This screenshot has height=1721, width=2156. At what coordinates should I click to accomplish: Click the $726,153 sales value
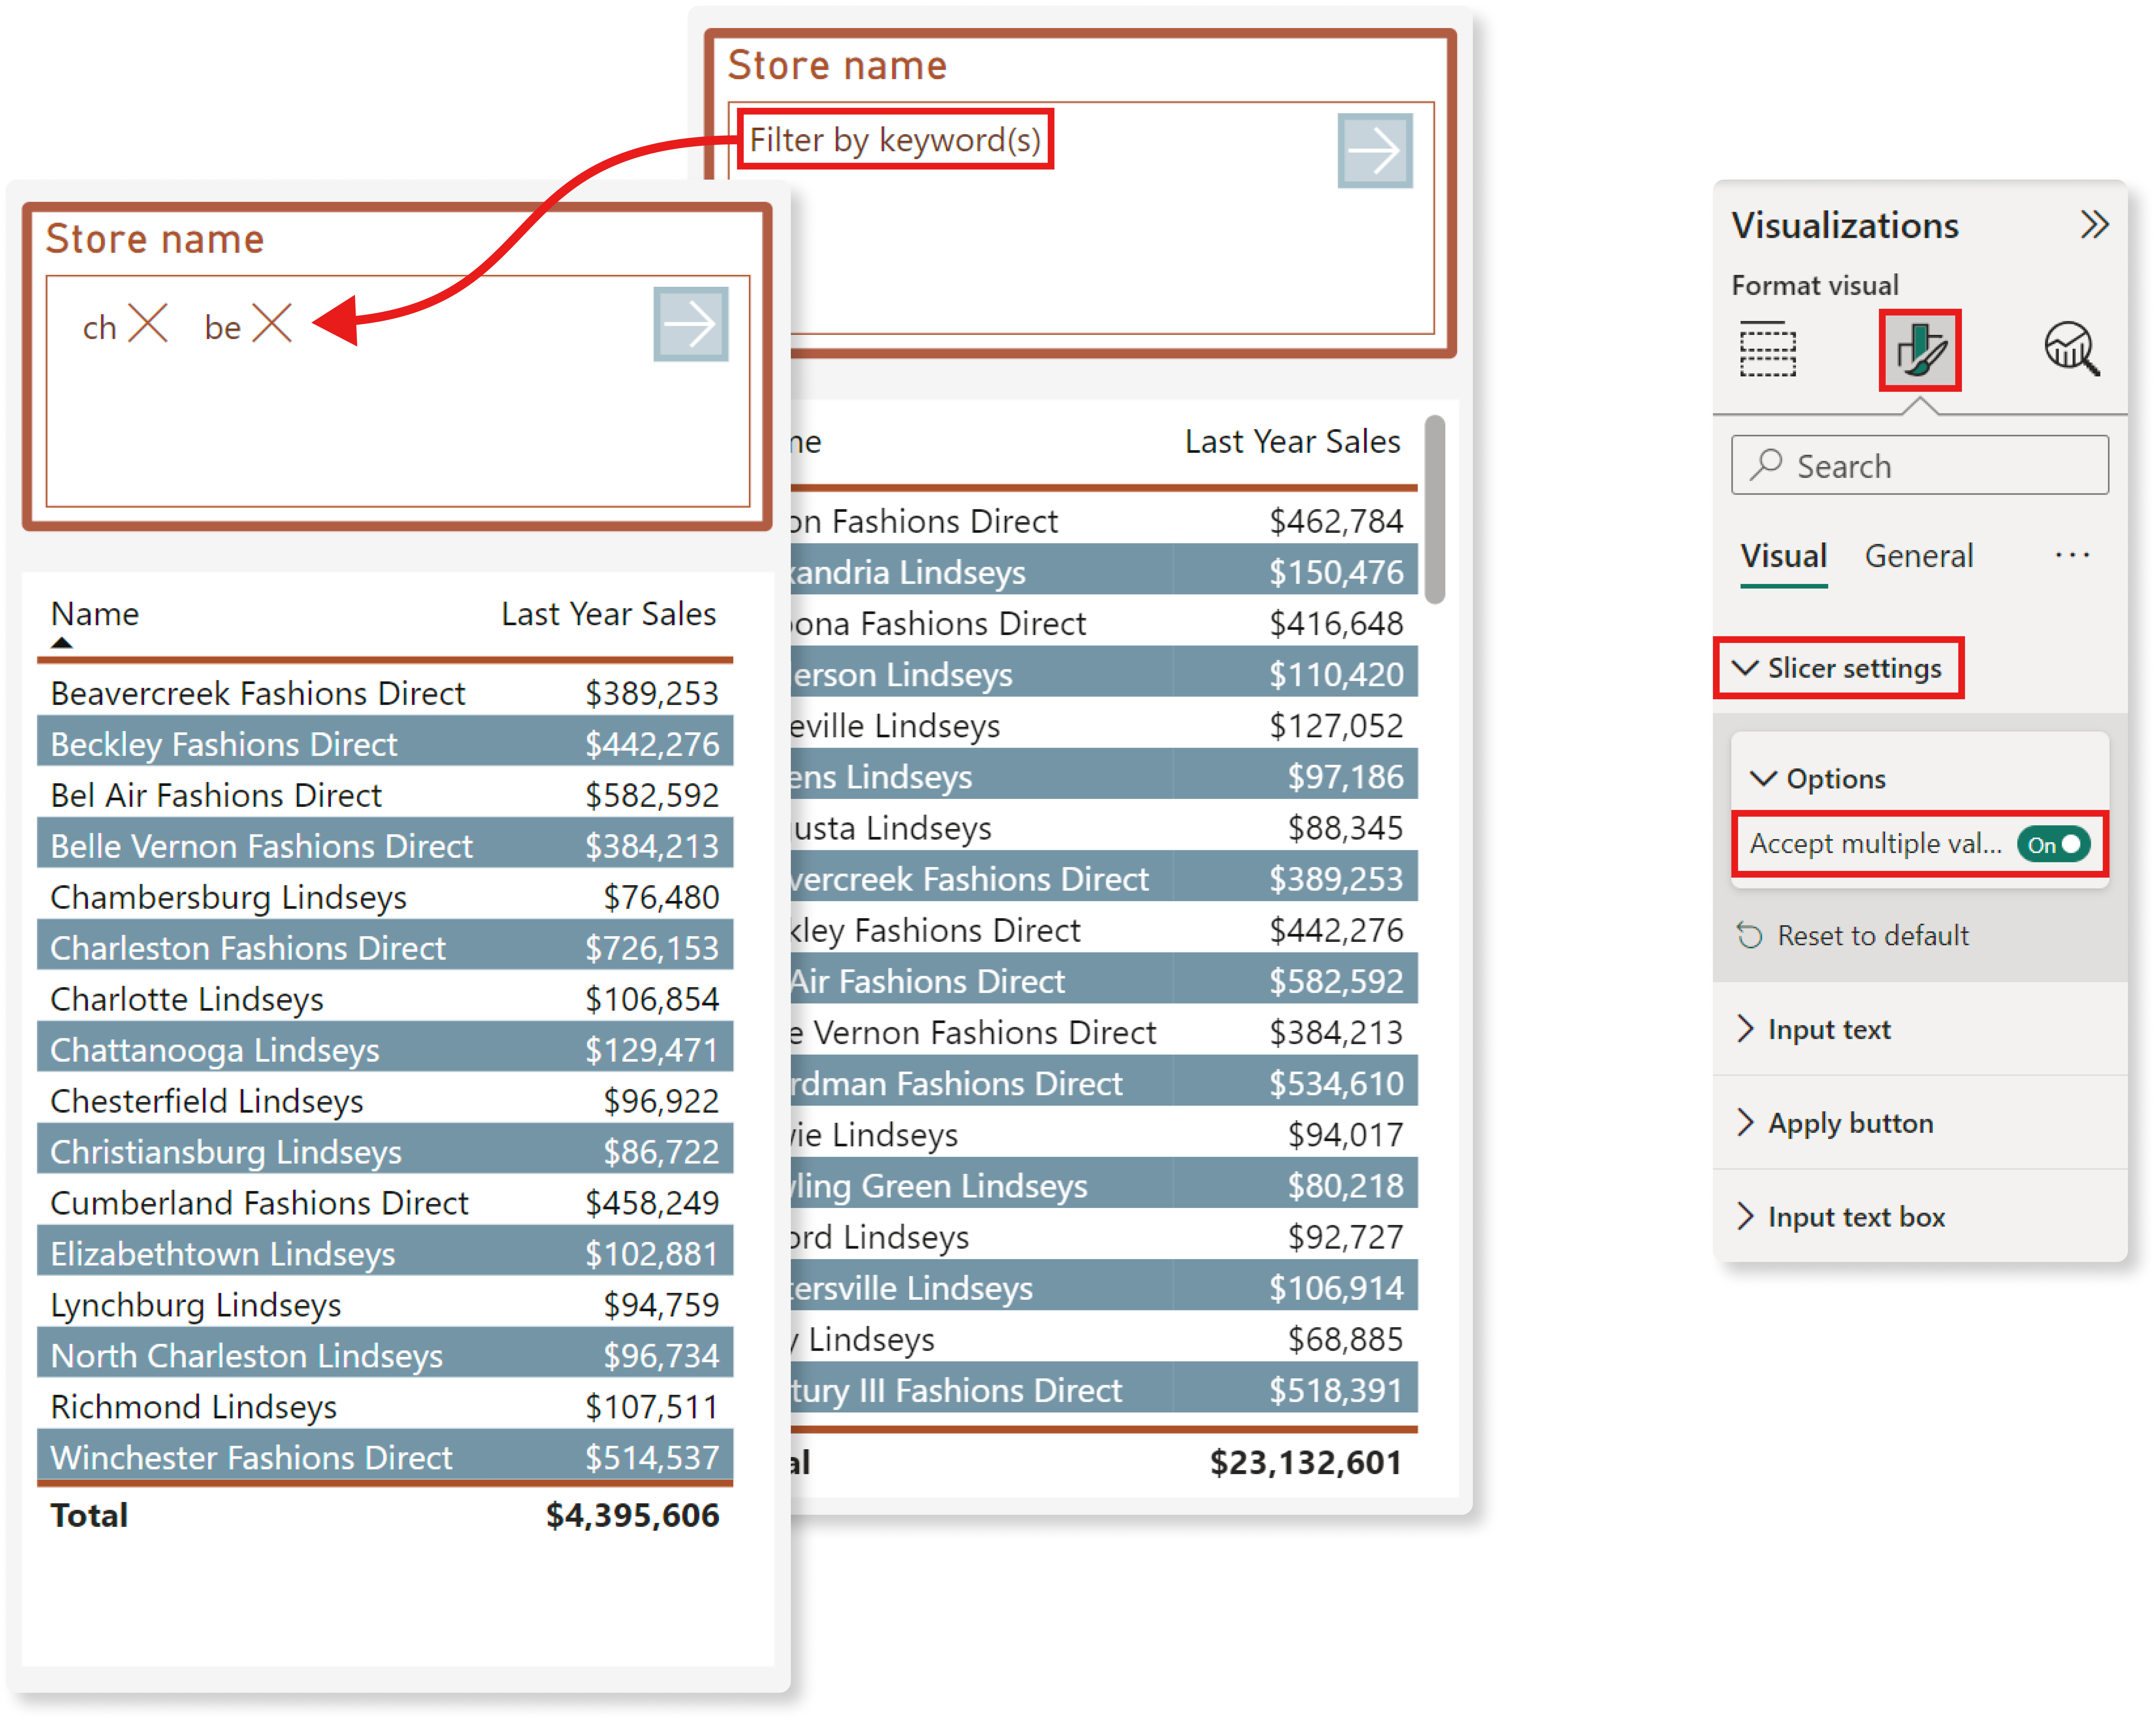652,948
